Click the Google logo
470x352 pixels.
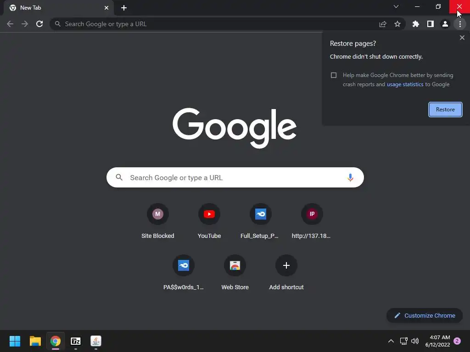(x=235, y=128)
